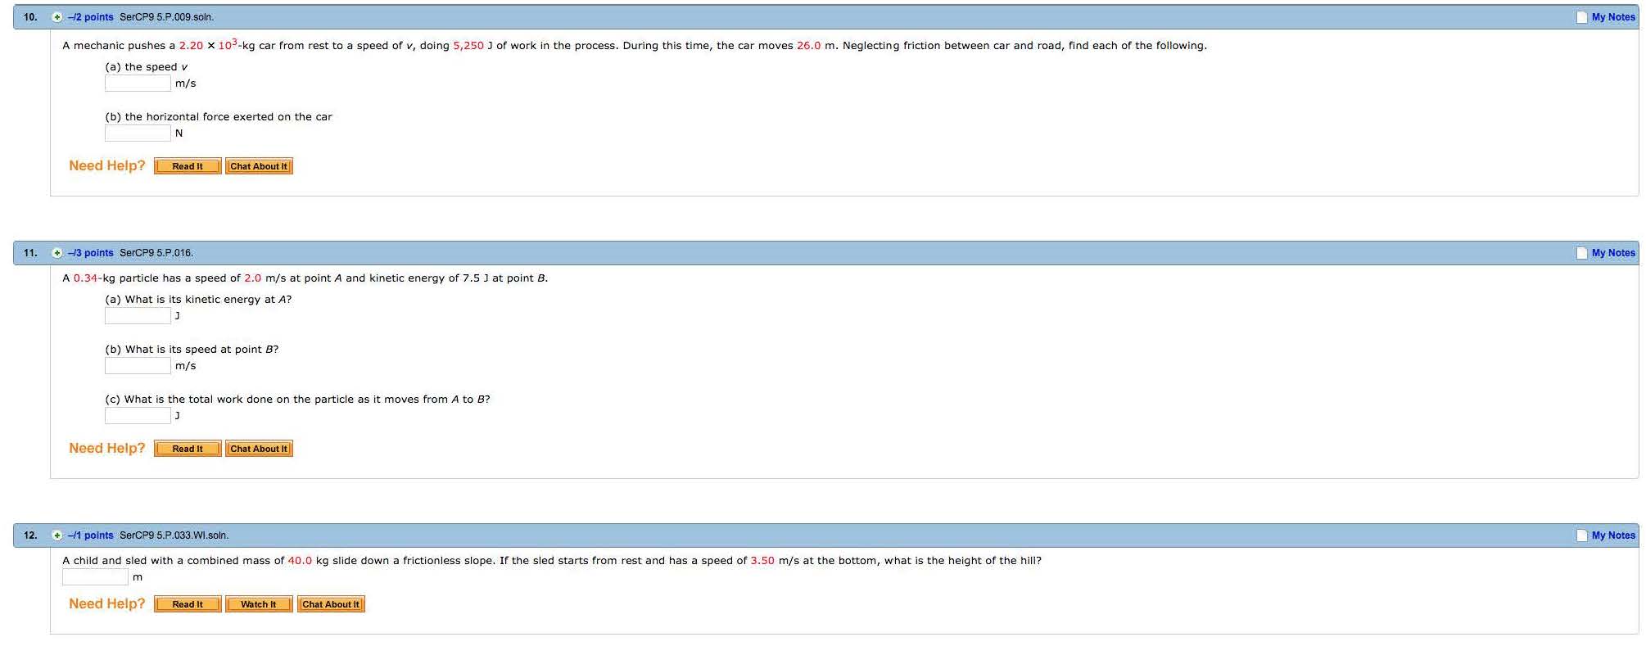
Task: Click Read It under the car question
Action: pyautogui.click(x=188, y=166)
